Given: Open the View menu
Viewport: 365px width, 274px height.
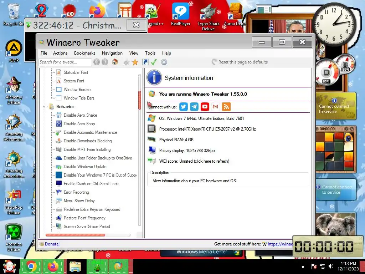Looking at the screenshot, I should (134, 53).
